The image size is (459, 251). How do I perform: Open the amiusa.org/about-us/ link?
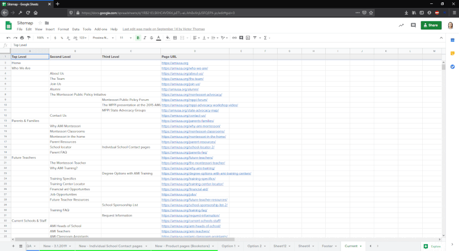click(182, 73)
